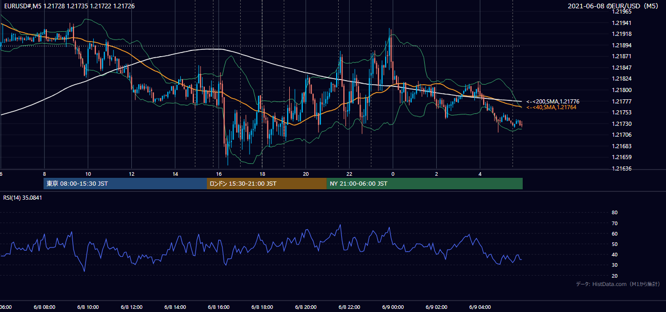Click the 6/9 02:00 date axis label
Image resolution: width=666 pixels, height=312 pixels.
point(436,307)
